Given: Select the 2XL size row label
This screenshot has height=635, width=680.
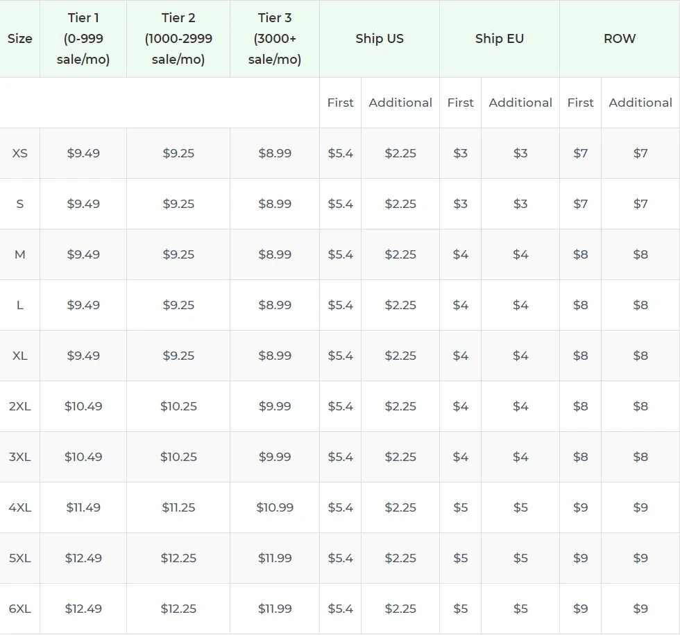Looking at the screenshot, I should [x=20, y=406].
